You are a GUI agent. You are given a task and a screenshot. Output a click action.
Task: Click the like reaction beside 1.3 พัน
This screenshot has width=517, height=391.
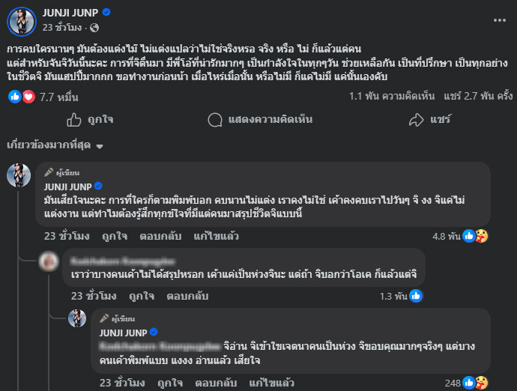coord(416,296)
